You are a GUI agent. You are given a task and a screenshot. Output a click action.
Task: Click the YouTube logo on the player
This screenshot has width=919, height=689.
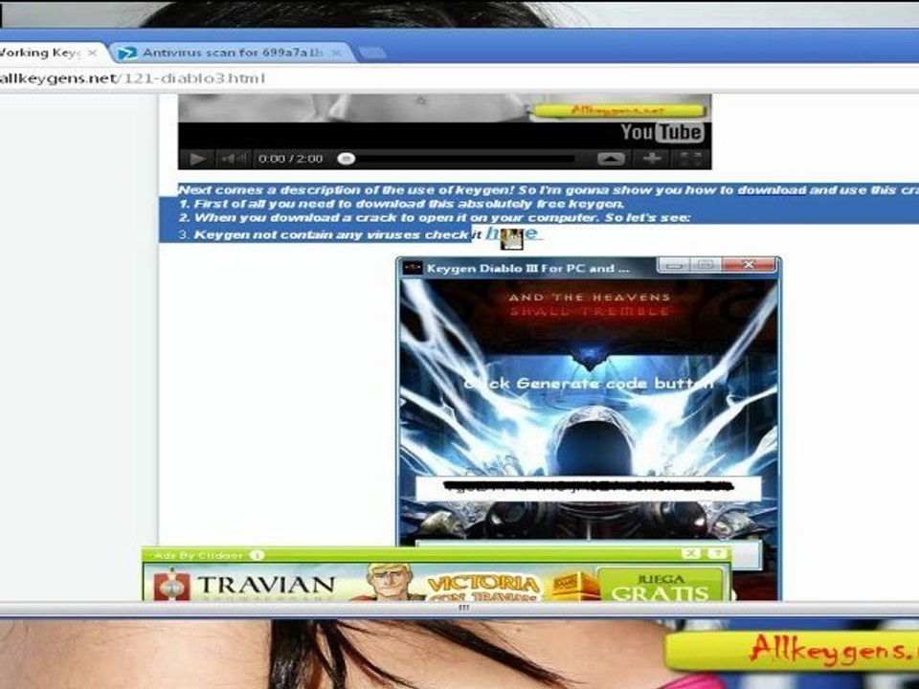click(662, 132)
